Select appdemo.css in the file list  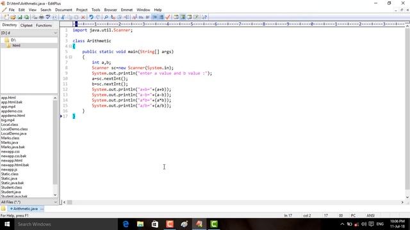point(12,111)
